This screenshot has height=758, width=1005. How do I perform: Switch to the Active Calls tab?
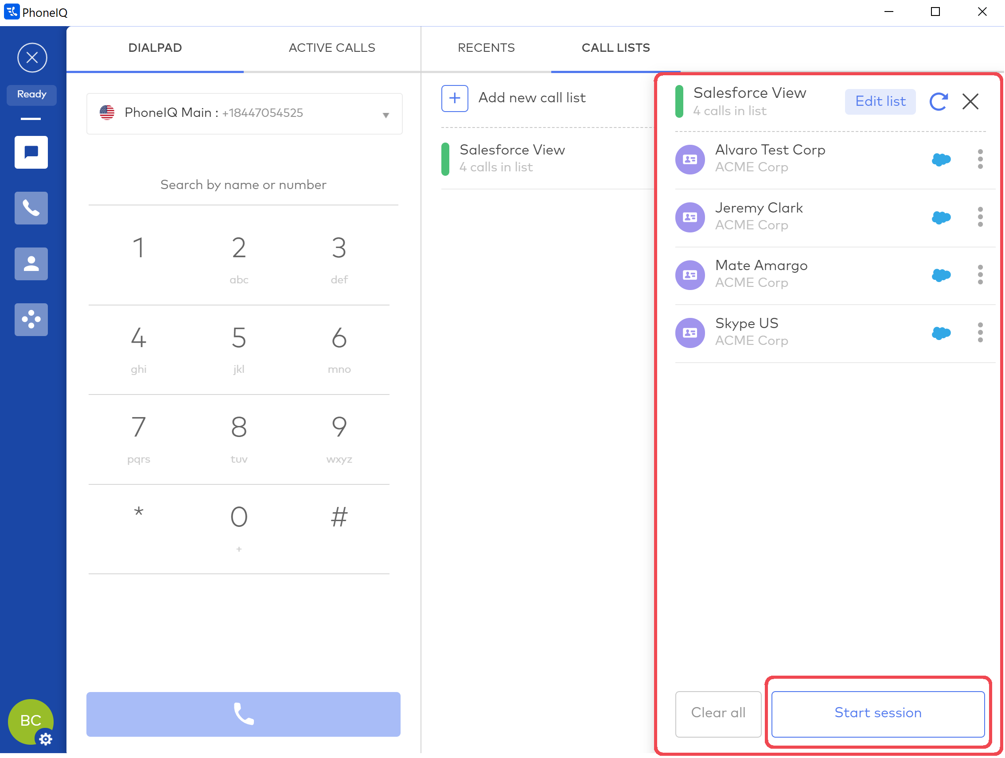[331, 48]
